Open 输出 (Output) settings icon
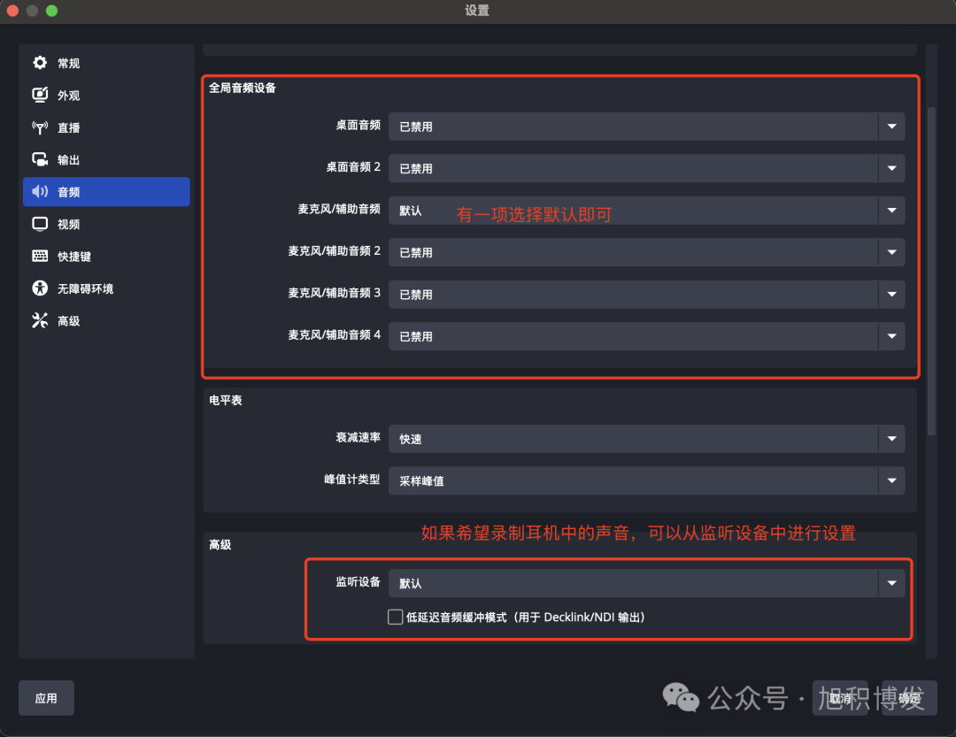The width and height of the screenshot is (956, 737). click(41, 159)
